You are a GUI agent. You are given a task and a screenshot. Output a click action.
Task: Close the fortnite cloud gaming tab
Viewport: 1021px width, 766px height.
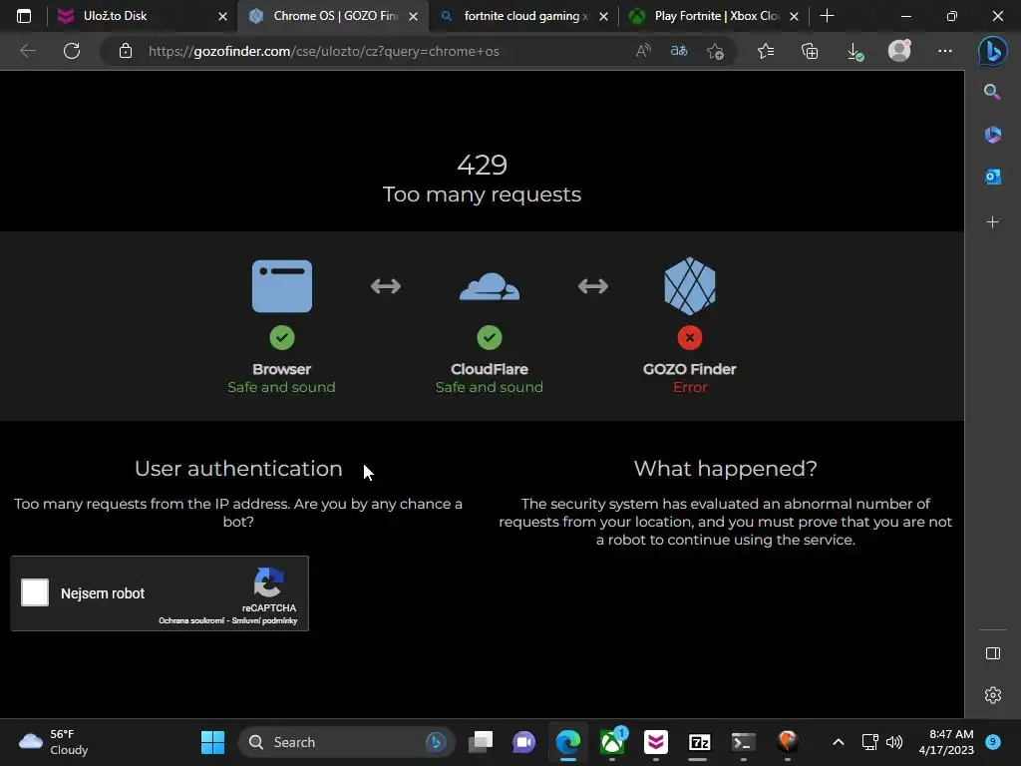[x=603, y=16]
